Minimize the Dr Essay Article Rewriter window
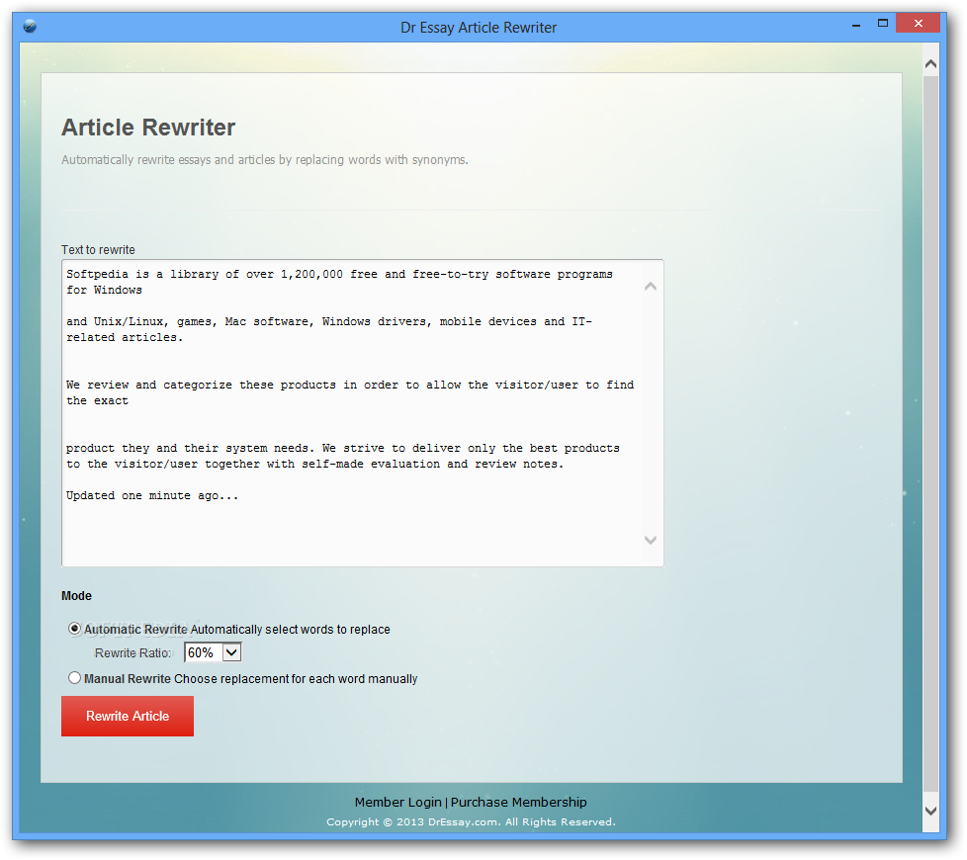The width and height of the screenshot is (967, 860). click(856, 26)
